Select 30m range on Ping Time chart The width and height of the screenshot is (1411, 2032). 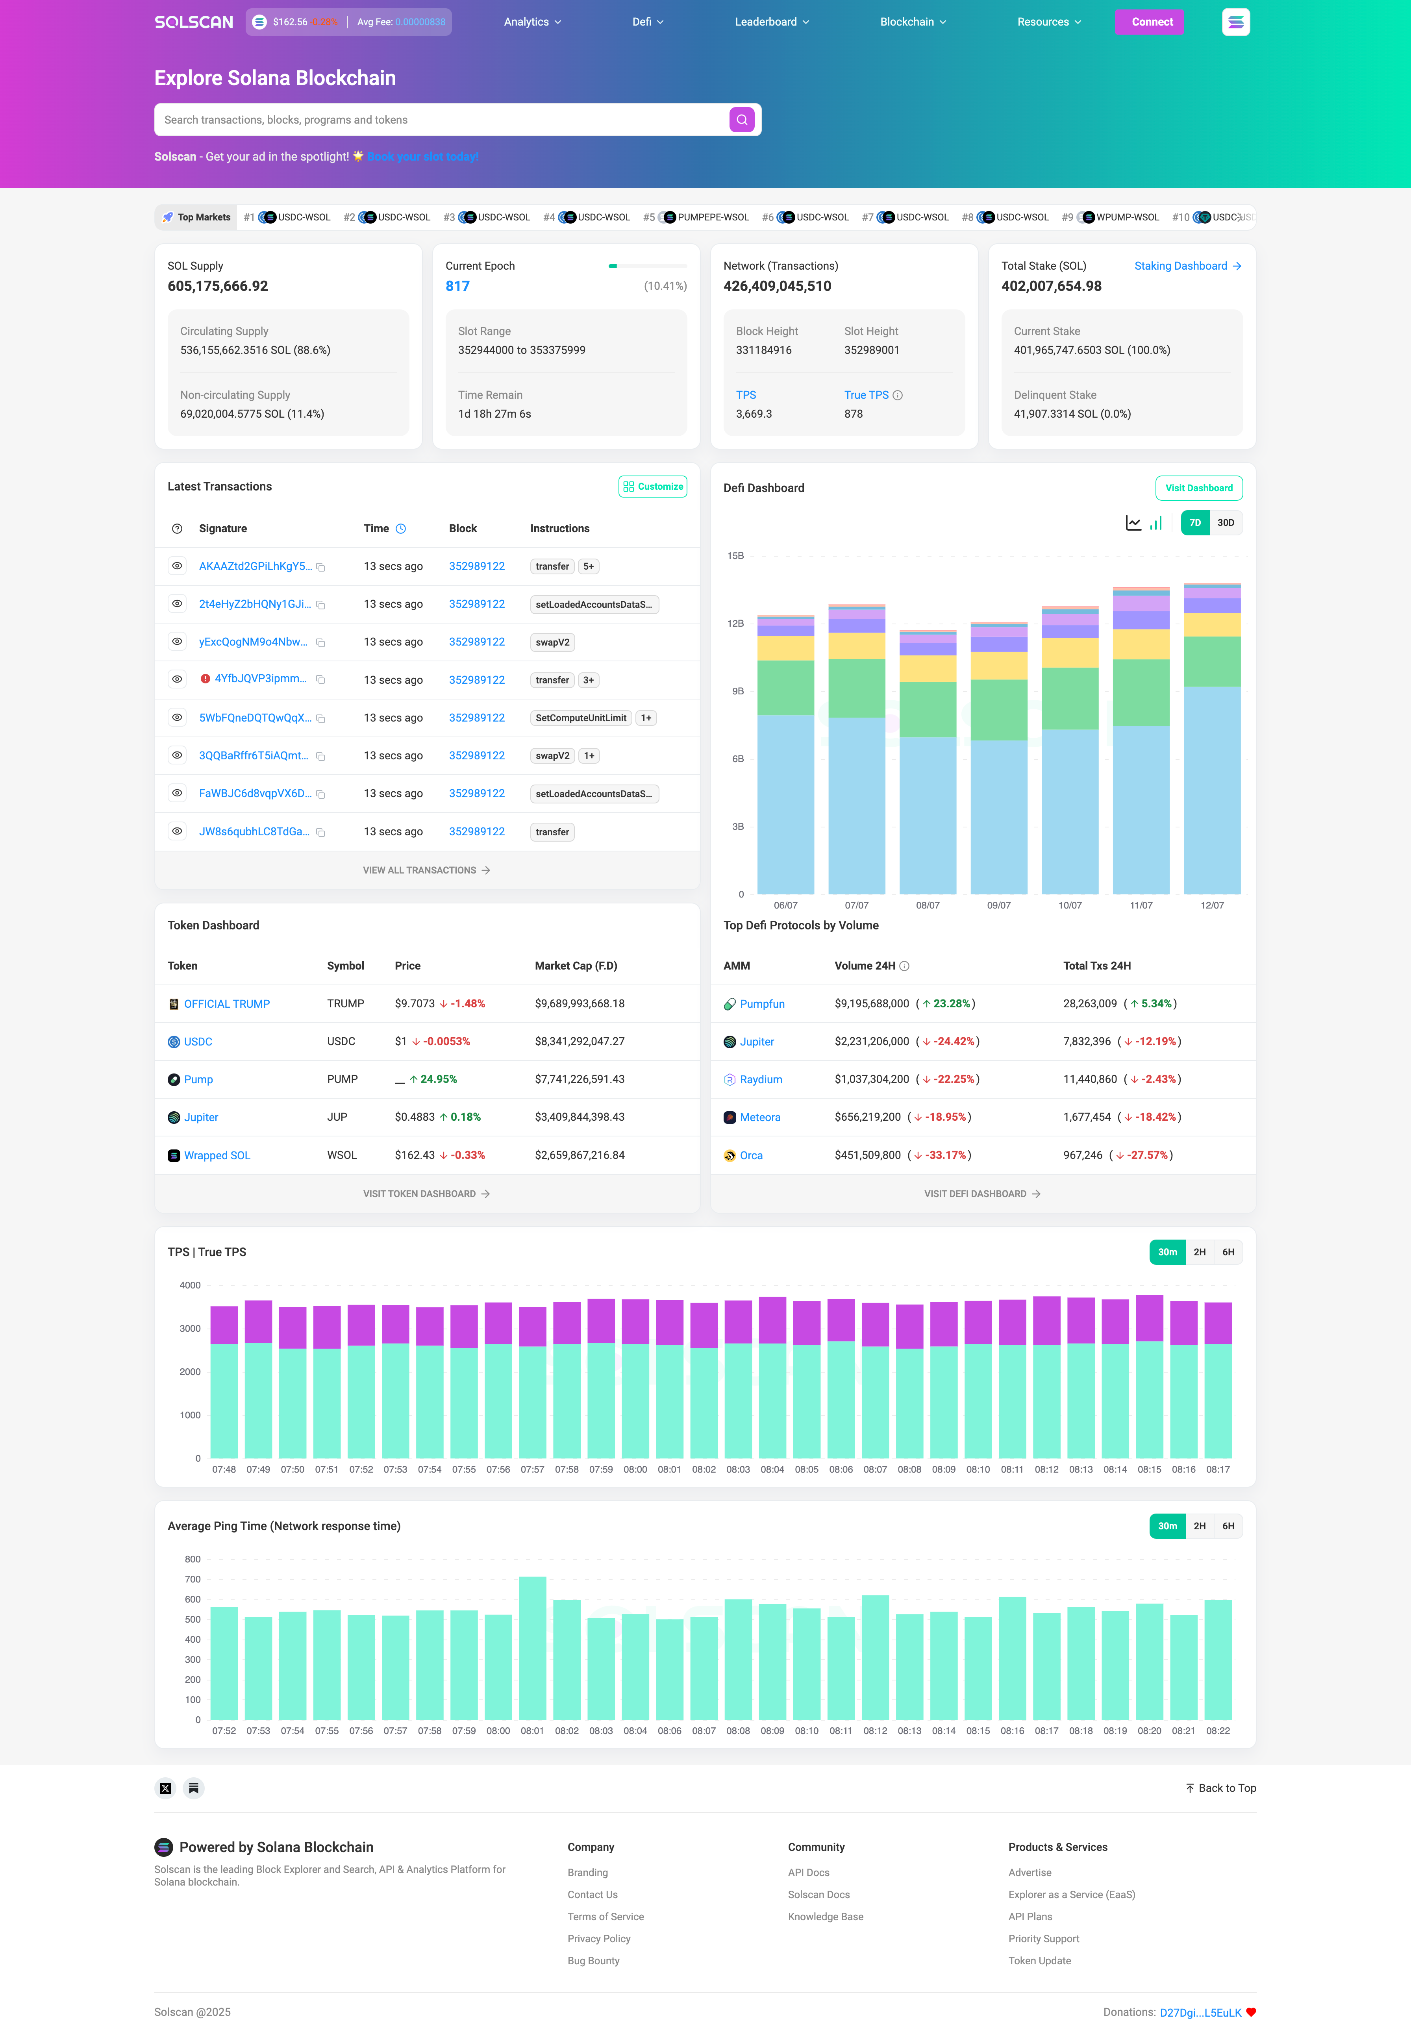tap(1167, 1527)
